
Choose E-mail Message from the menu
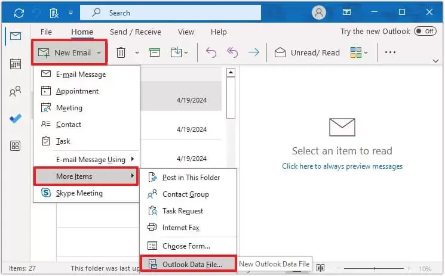[x=87, y=75]
